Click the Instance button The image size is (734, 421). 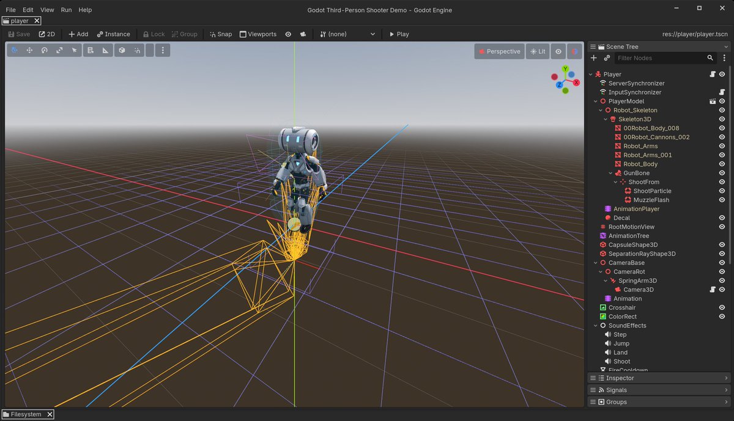click(113, 34)
